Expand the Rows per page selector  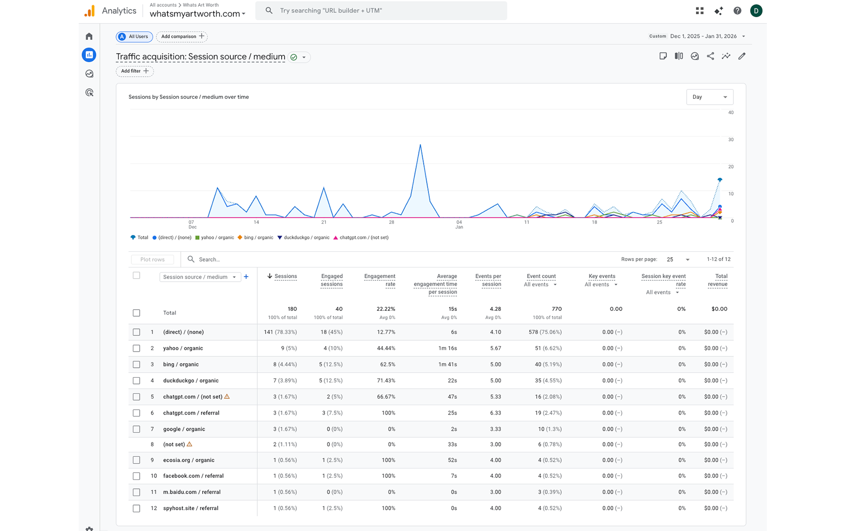click(x=677, y=259)
